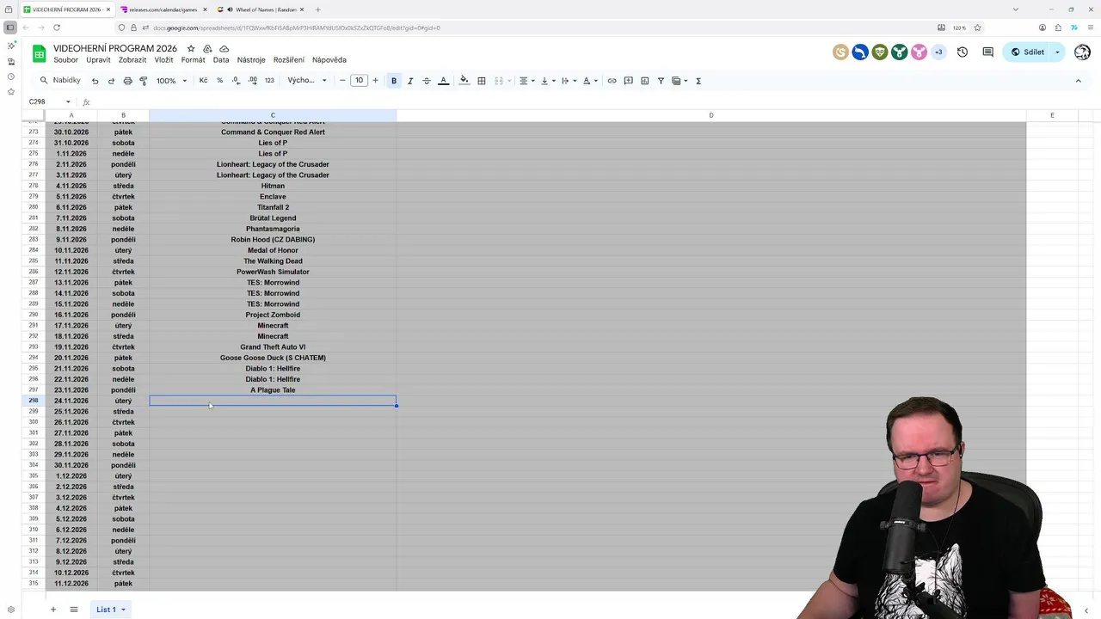Image resolution: width=1101 pixels, height=619 pixels.
Task: Expand horizontal align options
Action: (x=526, y=81)
